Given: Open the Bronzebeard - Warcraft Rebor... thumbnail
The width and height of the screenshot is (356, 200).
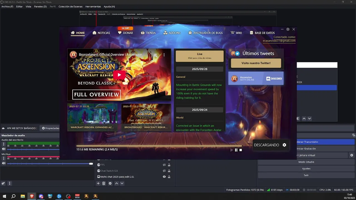Looking at the screenshot, I should click(x=146, y=117).
